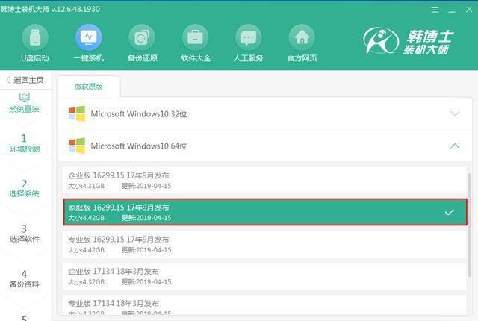
Task: Collapse Microsoft Windows10 64位 chevron
Action: 455,146
